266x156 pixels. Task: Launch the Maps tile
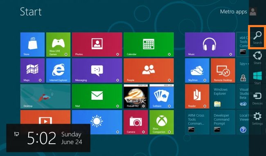32,71
